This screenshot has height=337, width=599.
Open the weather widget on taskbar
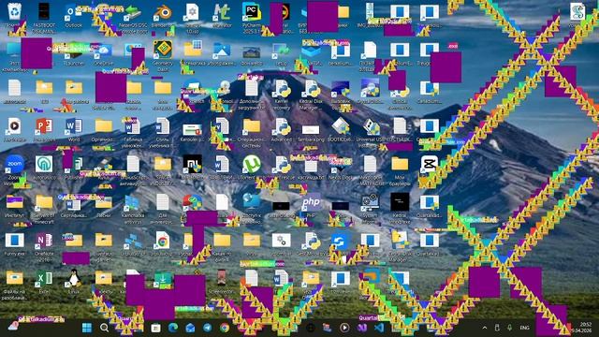coord(14,326)
